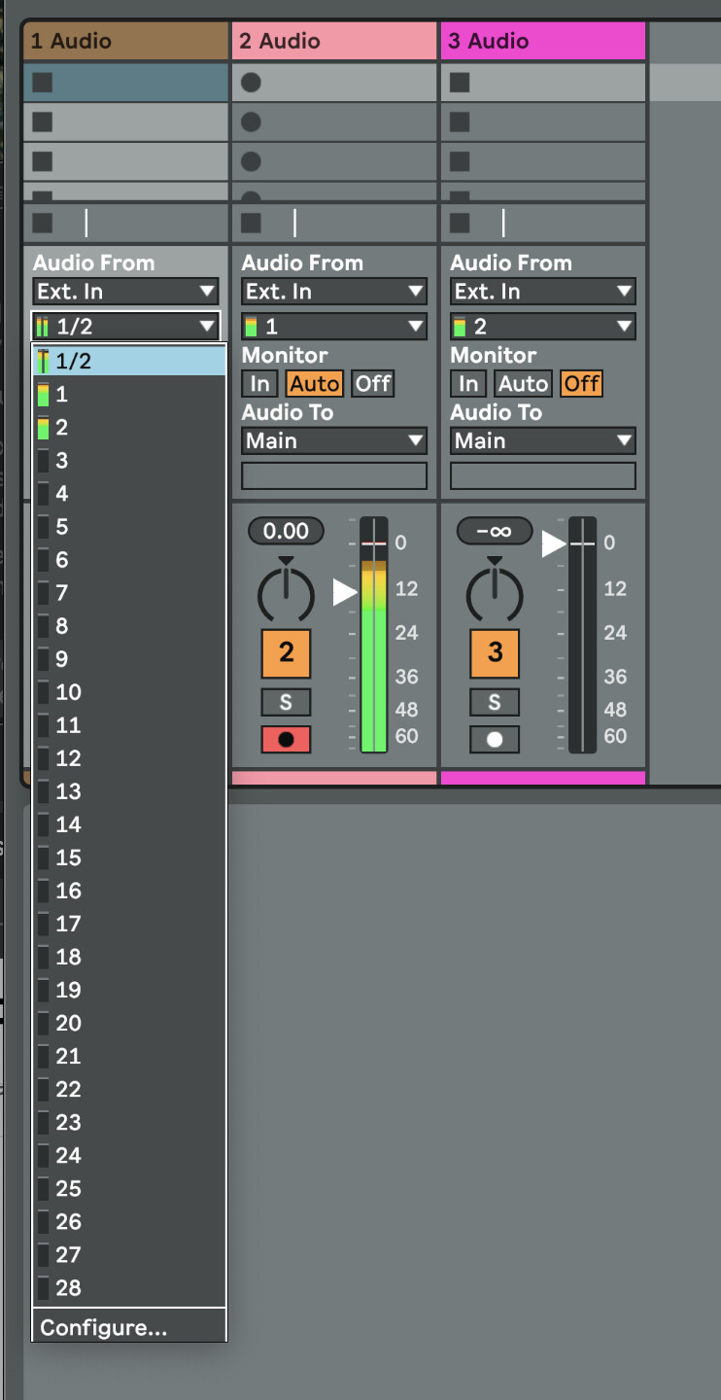
Task: Click the 3 Audio pan knob
Action: [x=495, y=592]
